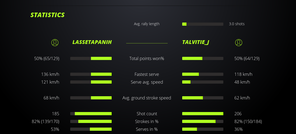
Task: Click LASSETAPANIH's Fastest serve bar
Action: tap(91, 74)
